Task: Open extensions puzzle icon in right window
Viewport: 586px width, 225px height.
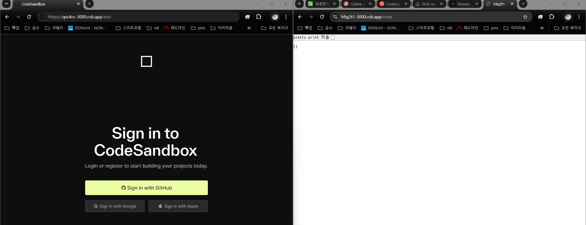Action: pos(552,17)
